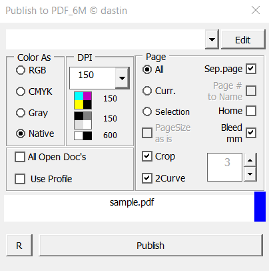Viewport: 269px width, 271px height.
Task: Uncheck the Bleed mm checkbox
Action: 251,133
